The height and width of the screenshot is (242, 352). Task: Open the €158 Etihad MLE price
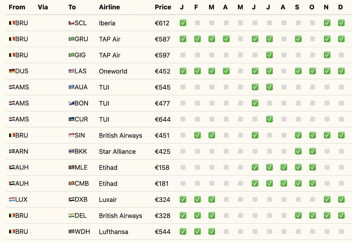[x=162, y=168]
